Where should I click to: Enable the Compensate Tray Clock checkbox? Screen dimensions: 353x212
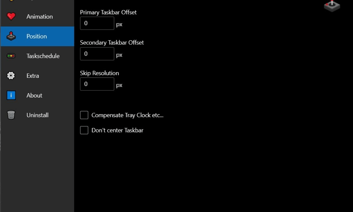(84, 115)
